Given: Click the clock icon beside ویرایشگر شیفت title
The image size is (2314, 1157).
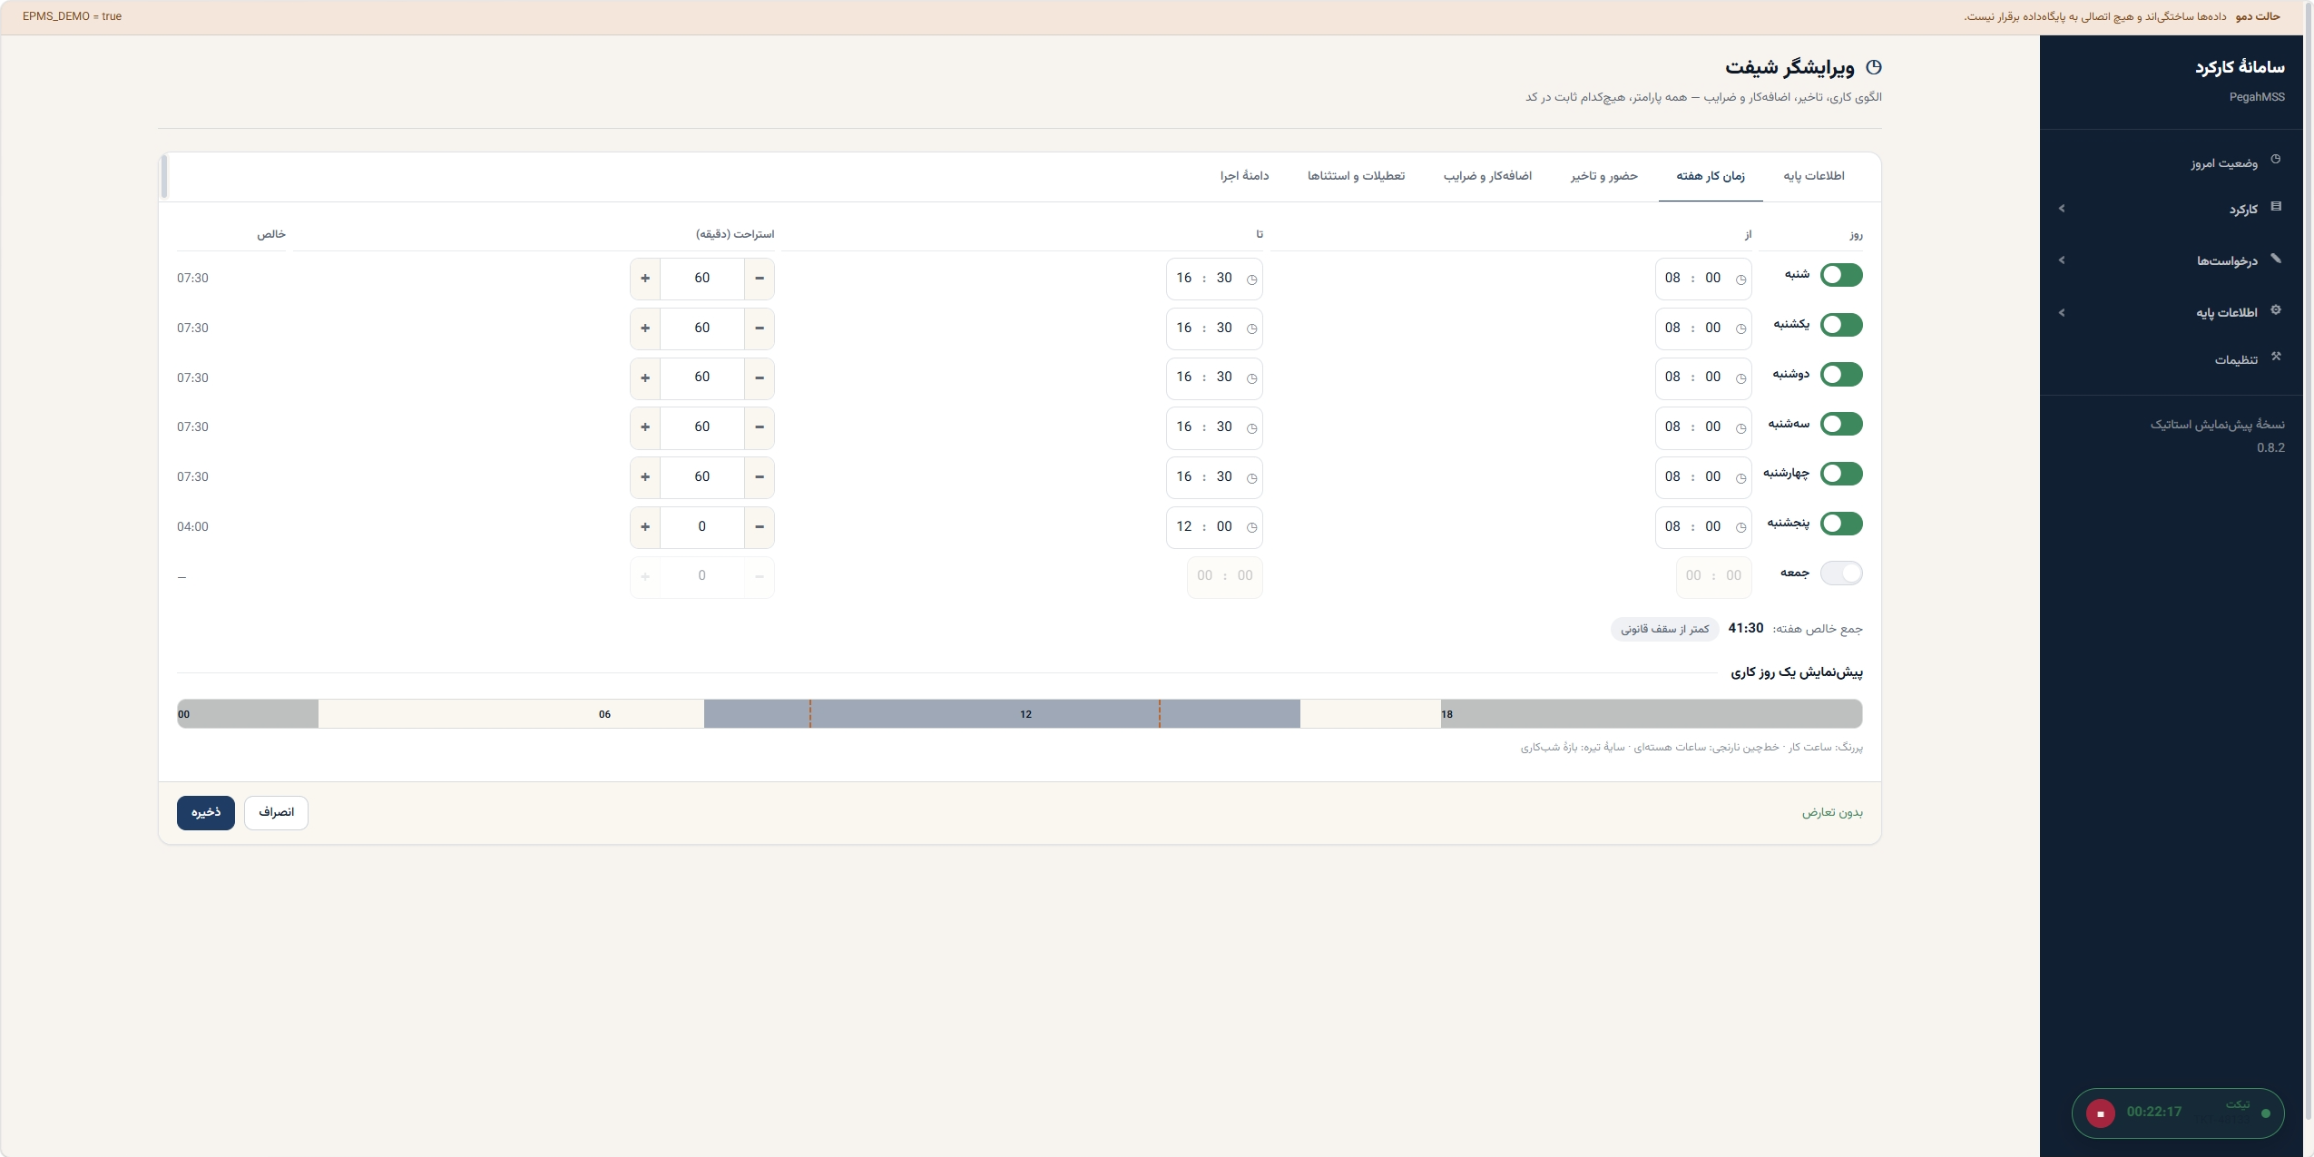Looking at the screenshot, I should (1873, 67).
